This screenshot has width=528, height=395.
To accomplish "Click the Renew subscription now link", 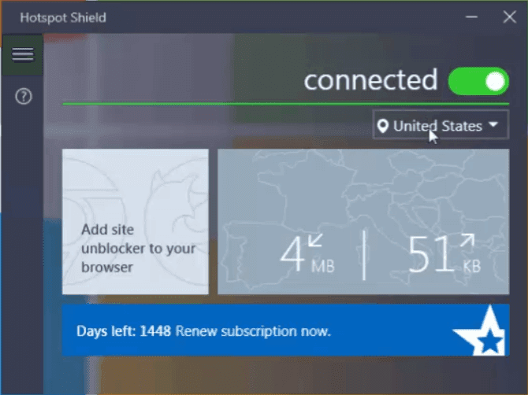I will (253, 331).
